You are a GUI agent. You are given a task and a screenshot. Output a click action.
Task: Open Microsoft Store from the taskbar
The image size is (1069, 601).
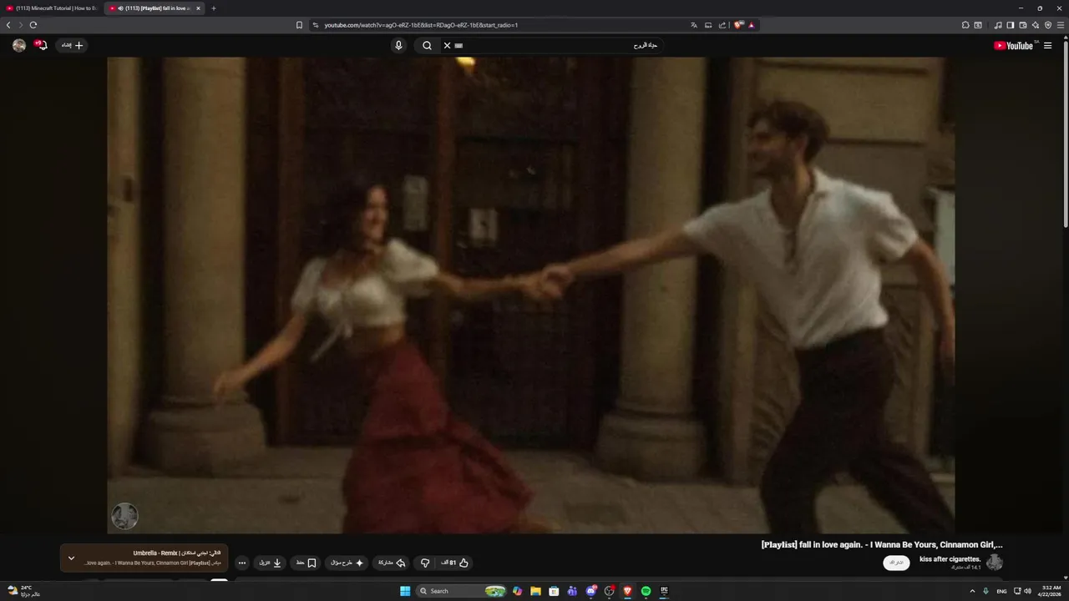[x=554, y=591]
